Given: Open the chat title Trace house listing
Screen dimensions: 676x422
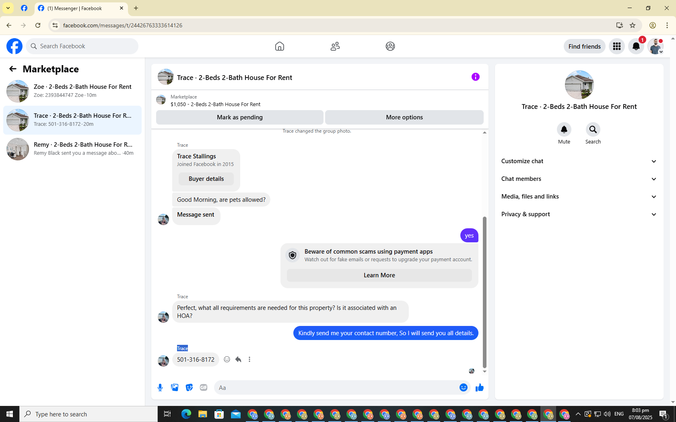Looking at the screenshot, I should (235, 78).
